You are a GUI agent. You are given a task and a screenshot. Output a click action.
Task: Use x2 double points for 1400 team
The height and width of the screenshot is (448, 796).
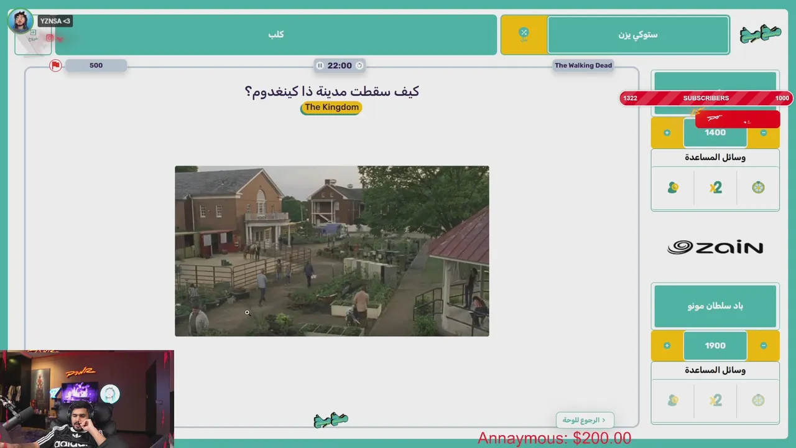point(715,187)
